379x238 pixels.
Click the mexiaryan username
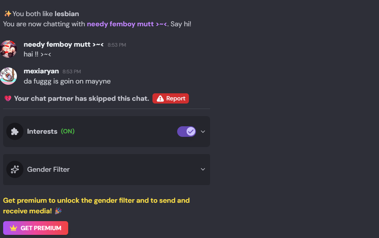[x=41, y=71]
